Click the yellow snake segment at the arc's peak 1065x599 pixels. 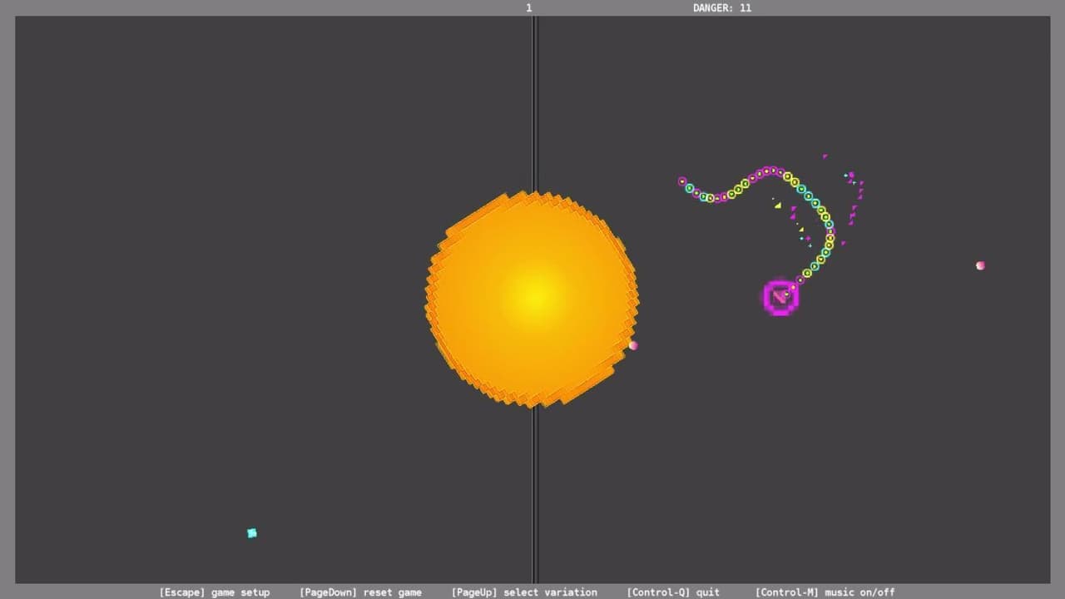pyautogui.click(x=787, y=176)
